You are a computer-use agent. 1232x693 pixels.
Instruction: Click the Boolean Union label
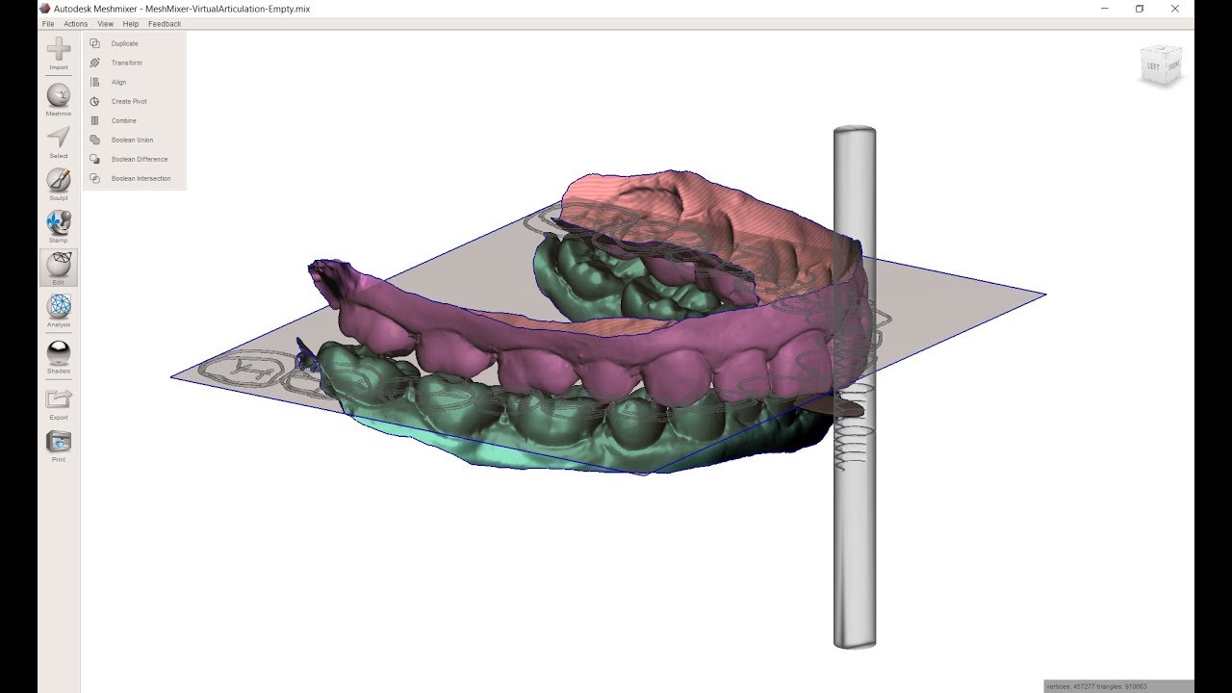coord(132,140)
